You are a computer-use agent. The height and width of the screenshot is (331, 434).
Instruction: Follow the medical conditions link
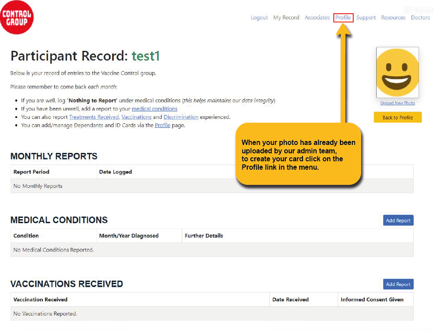pos(155,109)
